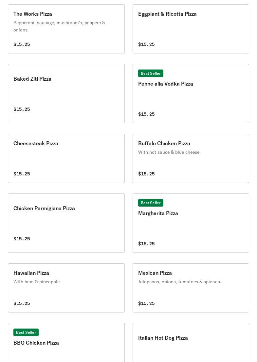The image size is (257, 362).
Task: Click the Margherita Pizza $15.25 price
Action: click(x=146, y=244)
